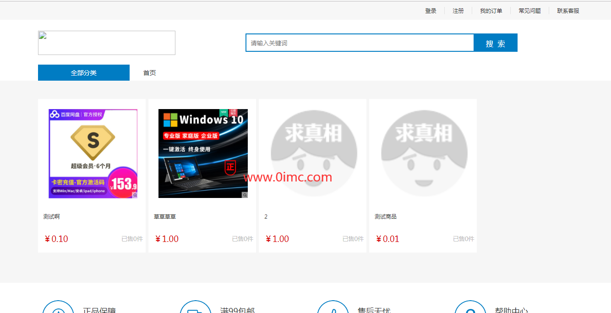Click the ¥1.00 price of product 2
The height and width of the screenshot is (313, 611).
point(277,239)
